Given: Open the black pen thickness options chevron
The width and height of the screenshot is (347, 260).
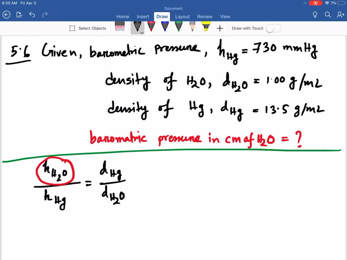Looking at the screenshot, I should [x=142, y=33].
